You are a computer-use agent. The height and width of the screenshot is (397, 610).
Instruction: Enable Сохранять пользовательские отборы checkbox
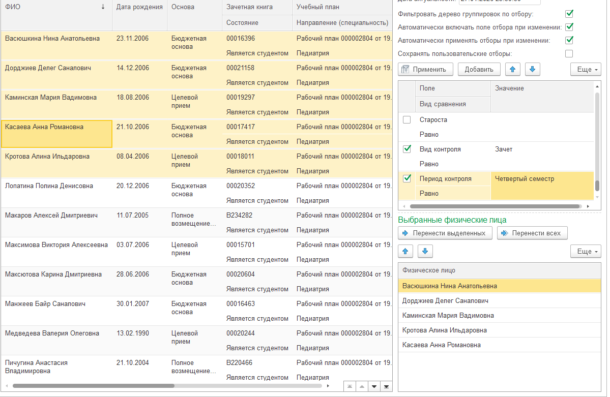[x=569, y=53]
